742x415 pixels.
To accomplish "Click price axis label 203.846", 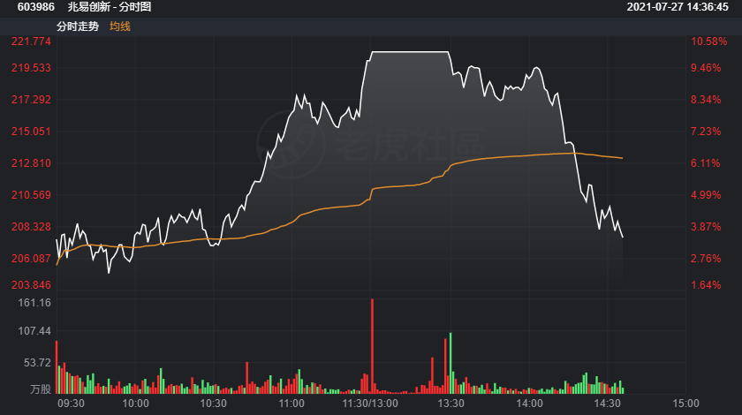I will [x=31, y=285].
